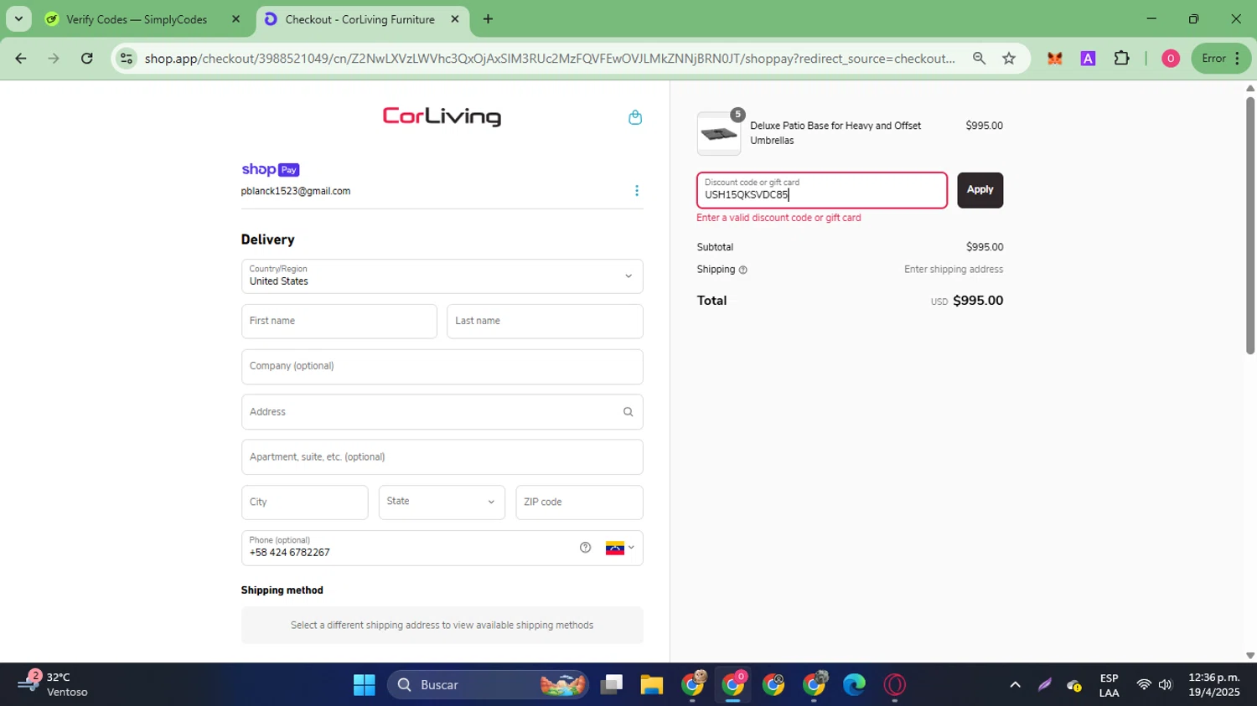
Task: Click the Shop Pay logo
Action: (270, 169)
